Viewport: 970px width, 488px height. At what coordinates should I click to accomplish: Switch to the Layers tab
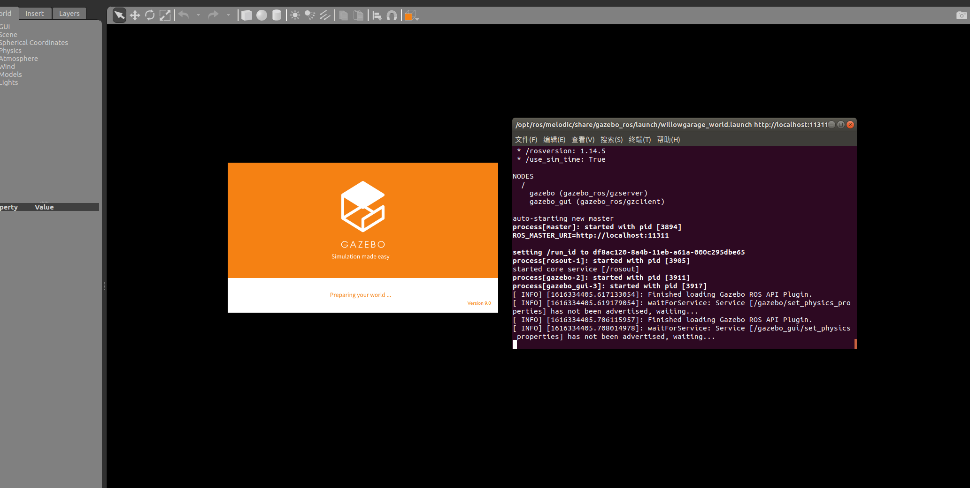point(69,14)
